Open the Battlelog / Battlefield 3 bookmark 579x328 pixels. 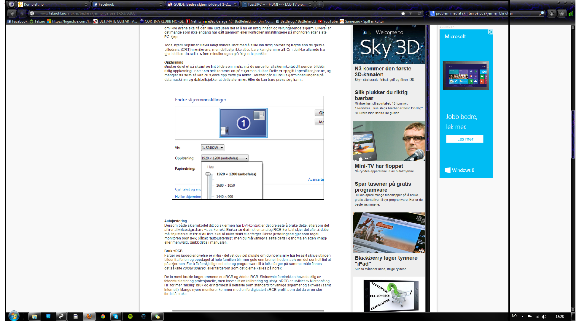296,21
